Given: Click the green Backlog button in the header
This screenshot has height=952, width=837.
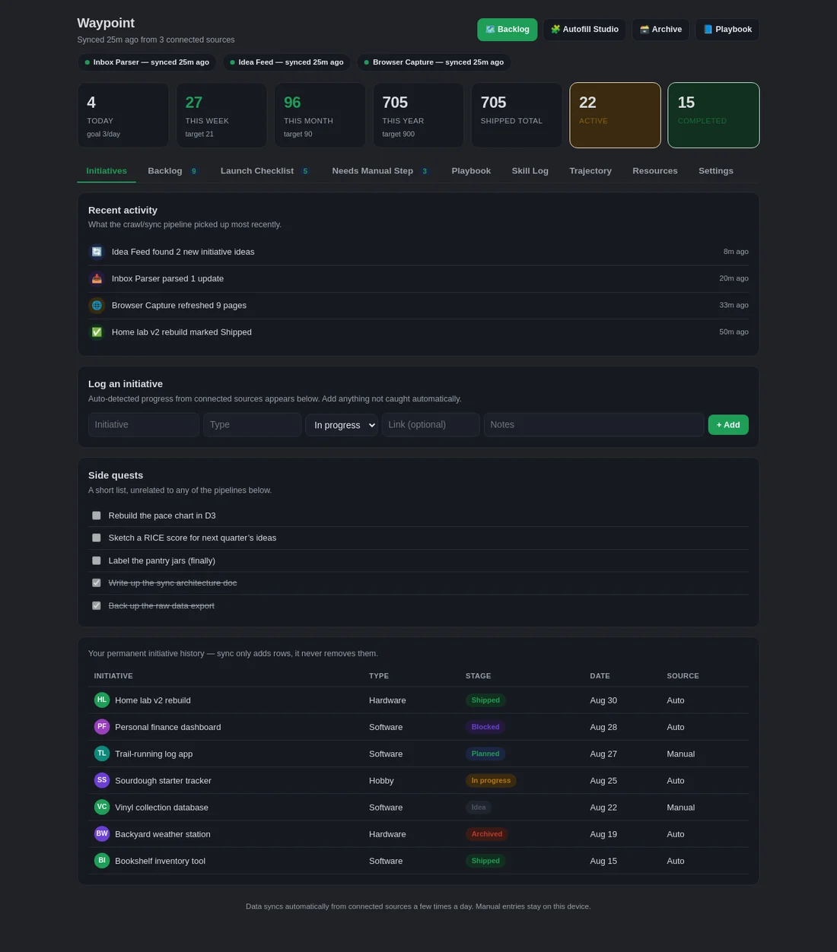Looking at the screenshot, I should 508,30.
